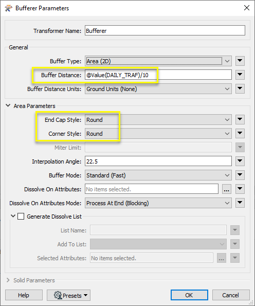
Task: Click the Help button
Action: [x=24, y=295]
